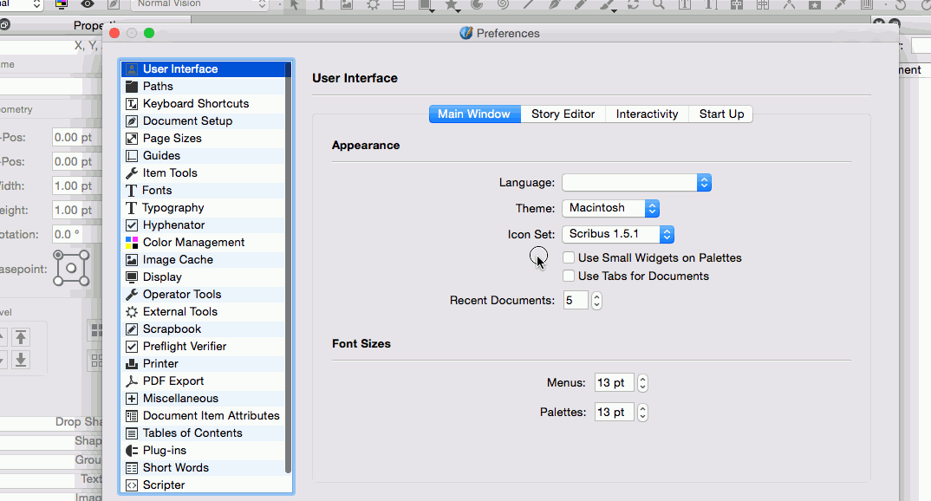Image resolution: width=931 pixels, height=501 pixels.
Task: Check the Use Tabs for Documents box
Action: coord(569,276)
